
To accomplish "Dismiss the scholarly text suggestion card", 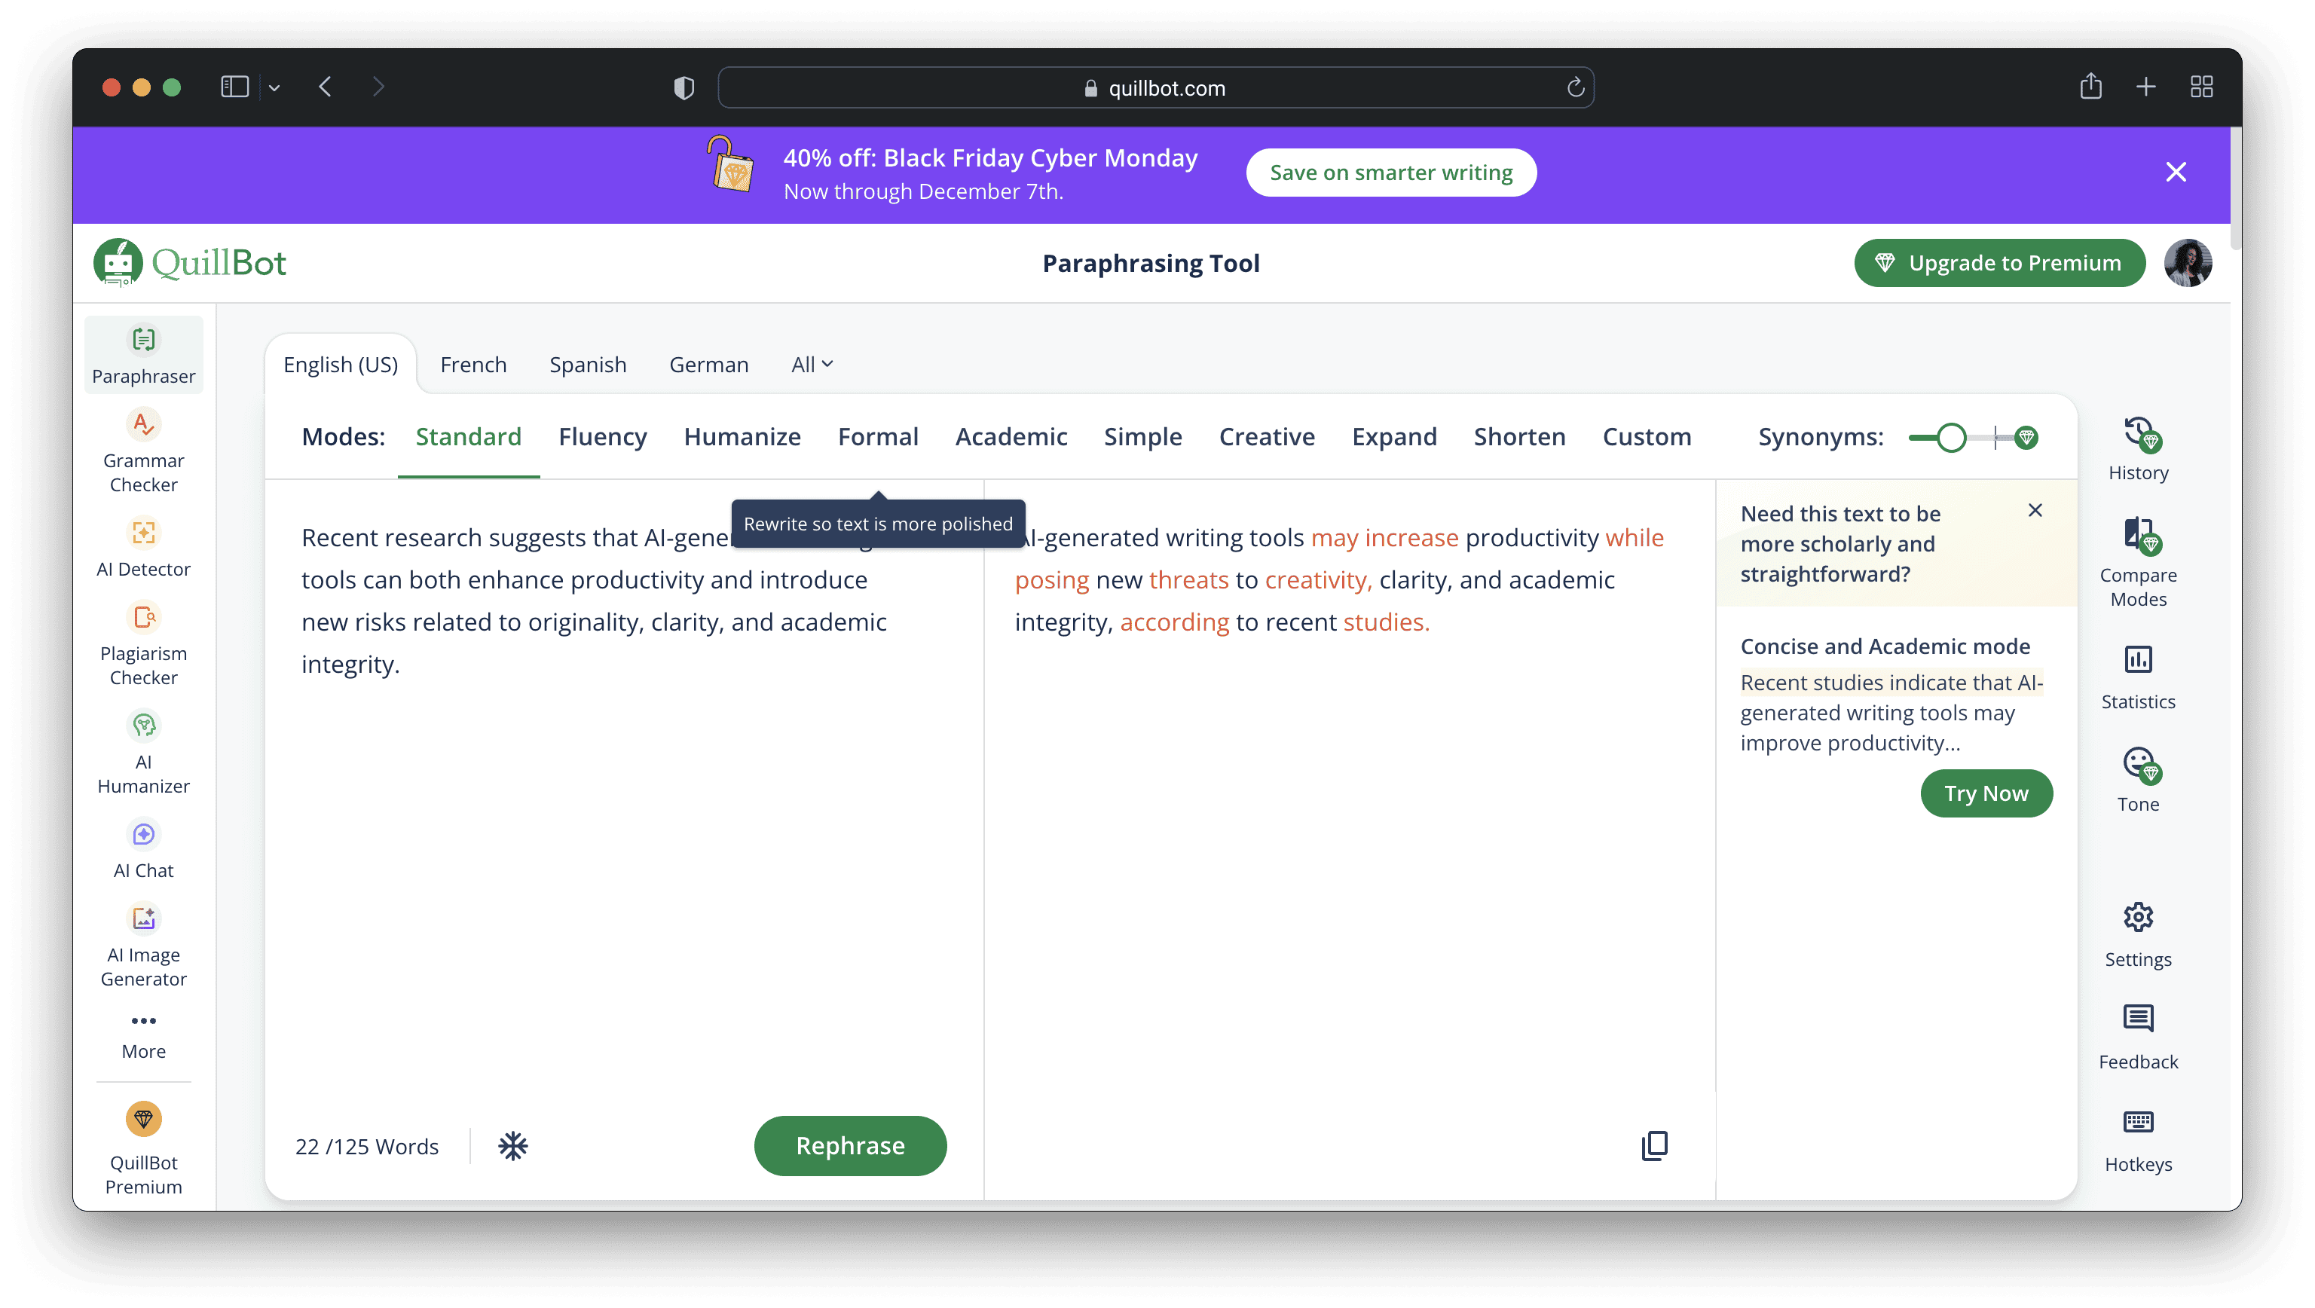I will tap(2035, 510).
